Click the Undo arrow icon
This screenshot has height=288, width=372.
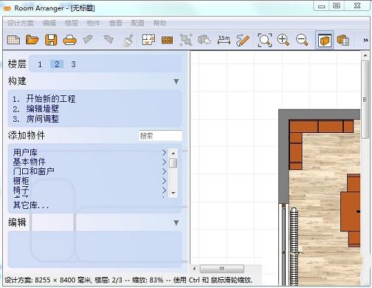[88, 39]
